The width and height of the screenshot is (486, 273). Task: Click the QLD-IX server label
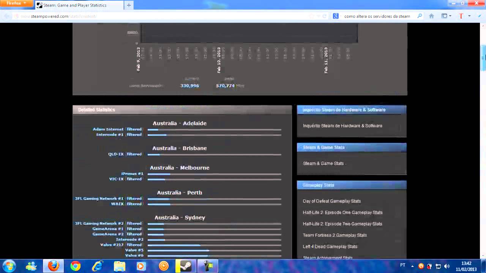coord(116,154)
